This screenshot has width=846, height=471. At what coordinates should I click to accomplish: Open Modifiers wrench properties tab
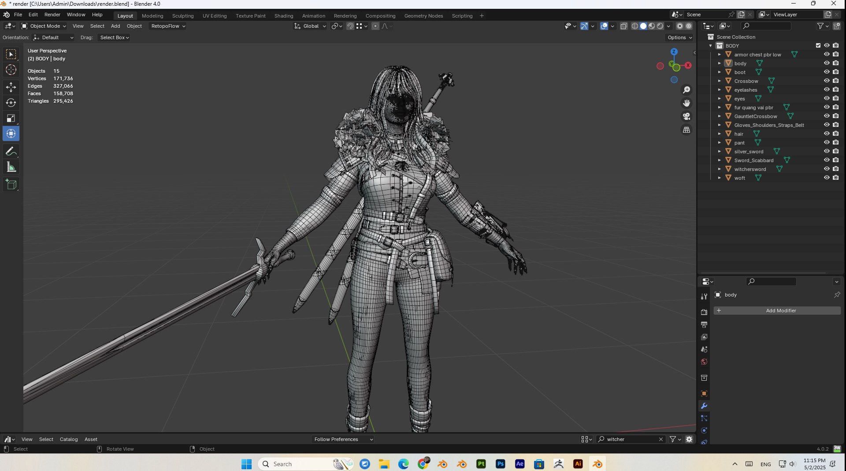(x=704, y=406)
